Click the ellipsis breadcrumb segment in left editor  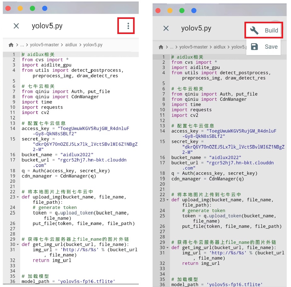(22, 45)
